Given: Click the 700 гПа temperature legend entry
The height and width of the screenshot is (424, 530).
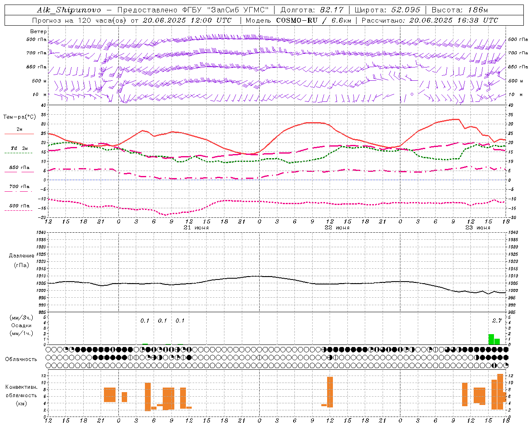Looking at the screenshot, I should click(x=19, y=187).
